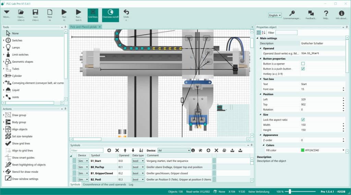Screen dimensions: 351x195
Task: Toggle the Button is a opener checkbox
Action: coord(303,64)
